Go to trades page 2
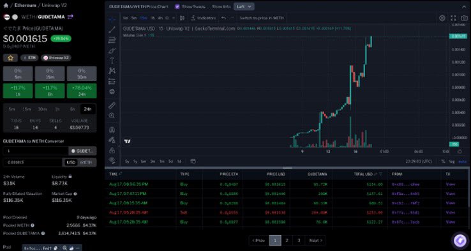 point(287,241)
